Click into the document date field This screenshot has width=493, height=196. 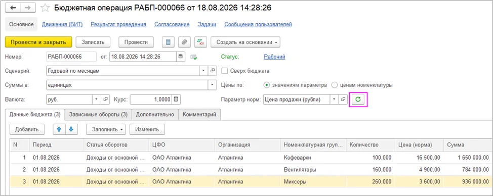143,57
